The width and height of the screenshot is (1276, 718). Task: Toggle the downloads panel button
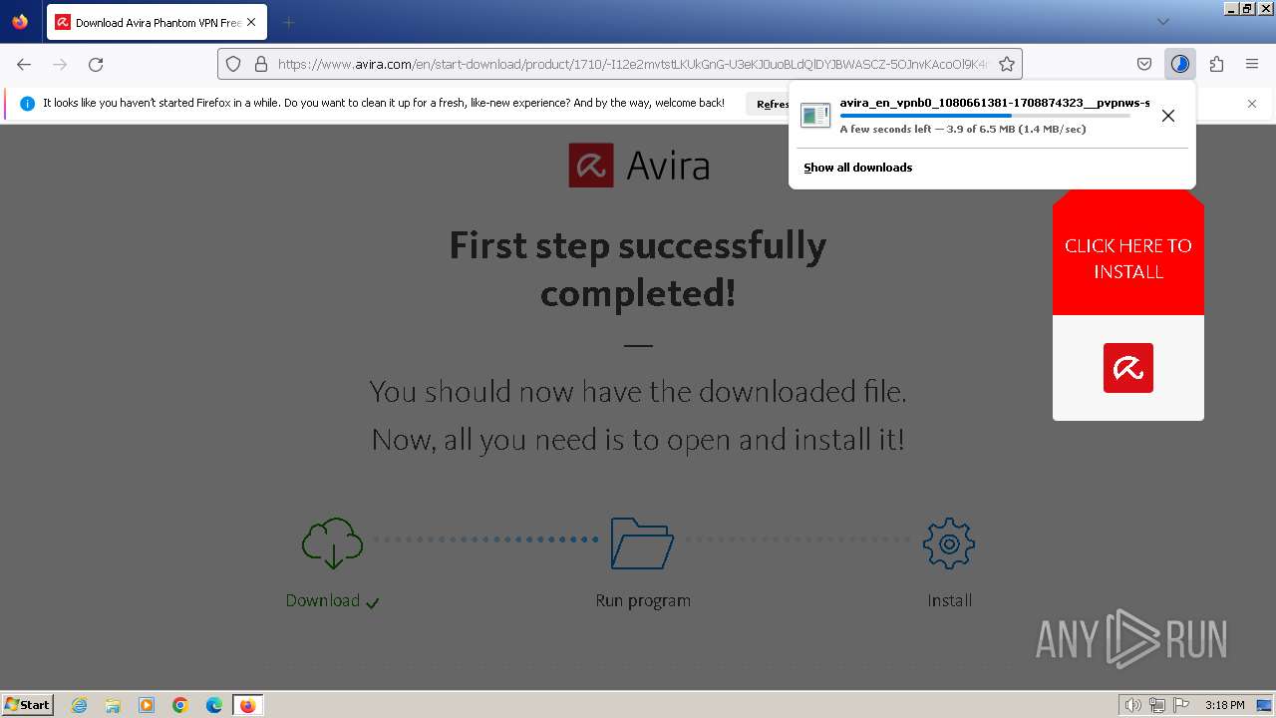click(x=1180, y=64)
